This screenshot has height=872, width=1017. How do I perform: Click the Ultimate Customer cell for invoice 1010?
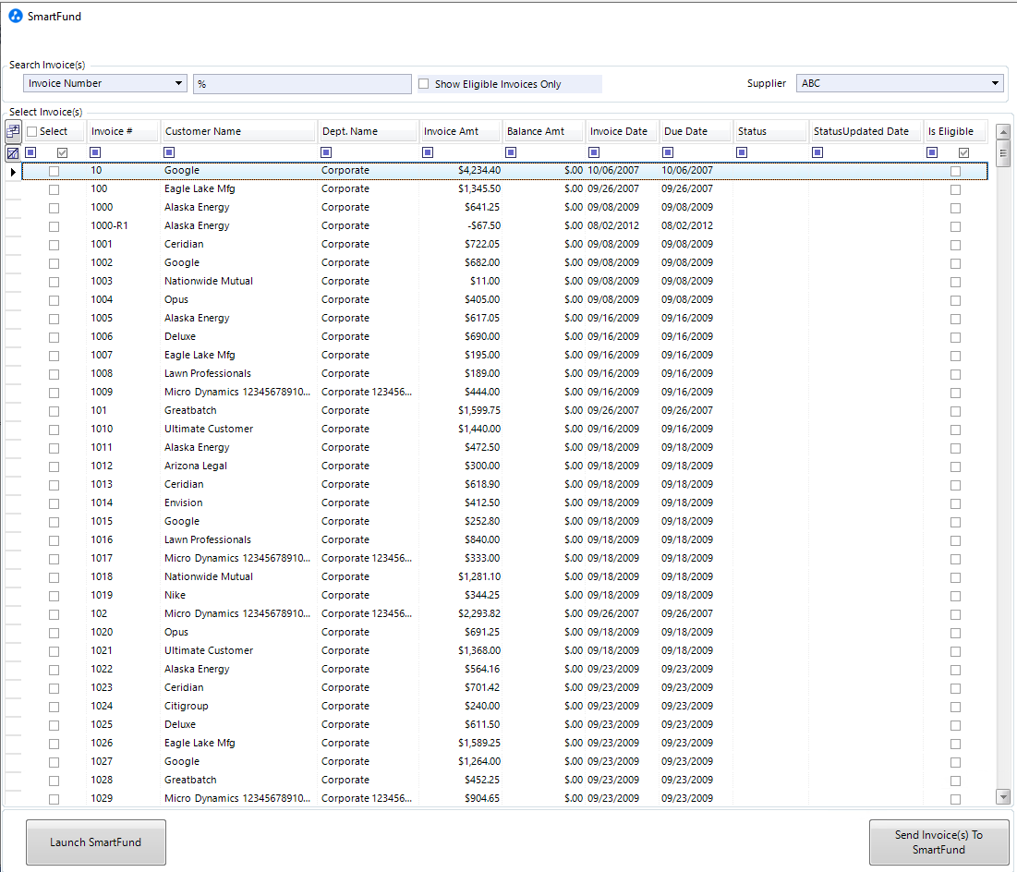[x=238, y=429]
